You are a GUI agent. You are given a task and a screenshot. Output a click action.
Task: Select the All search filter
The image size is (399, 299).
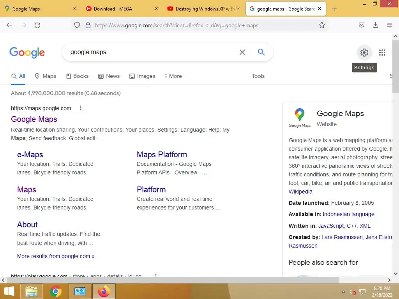[18, 76]
